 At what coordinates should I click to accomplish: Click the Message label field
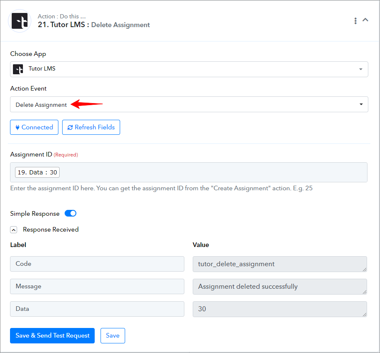click(97, 286)
